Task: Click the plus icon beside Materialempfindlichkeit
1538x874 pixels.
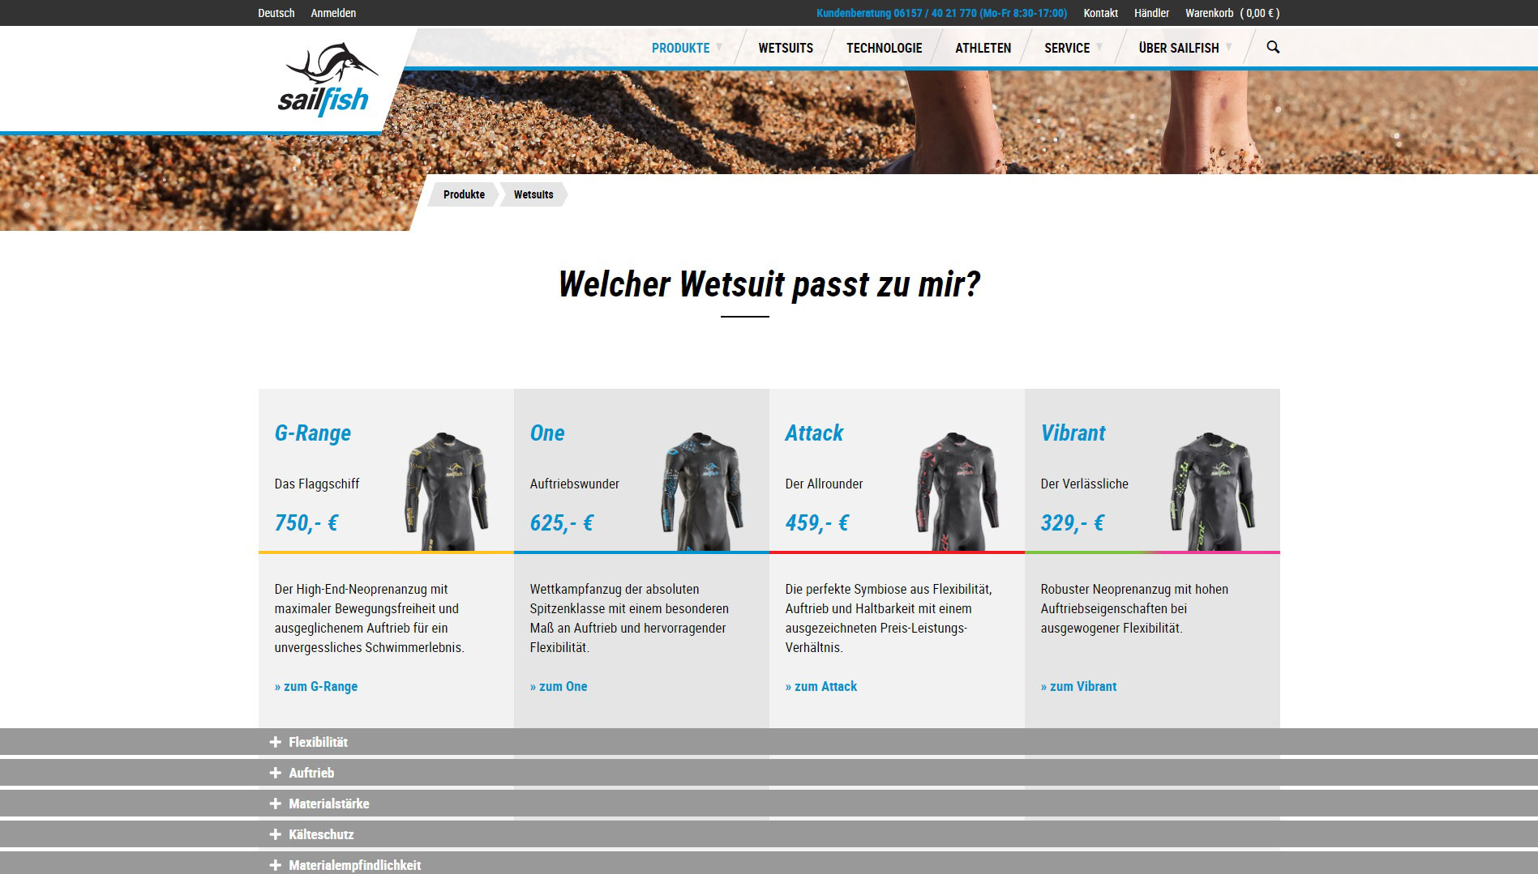Action: (x=276, y=865)
